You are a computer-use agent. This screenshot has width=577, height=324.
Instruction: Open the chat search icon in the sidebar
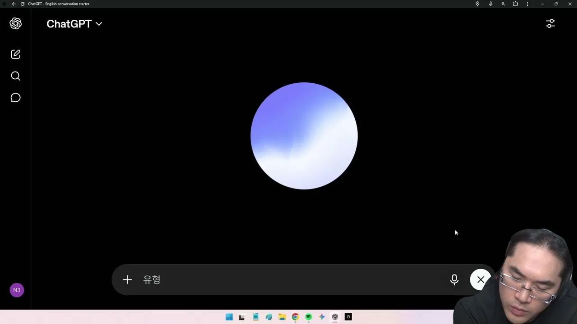coord(16,76)
